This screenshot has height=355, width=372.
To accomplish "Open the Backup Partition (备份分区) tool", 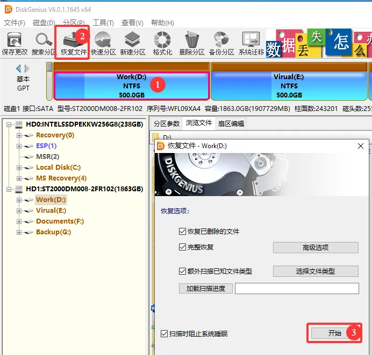I will [221, 44].
